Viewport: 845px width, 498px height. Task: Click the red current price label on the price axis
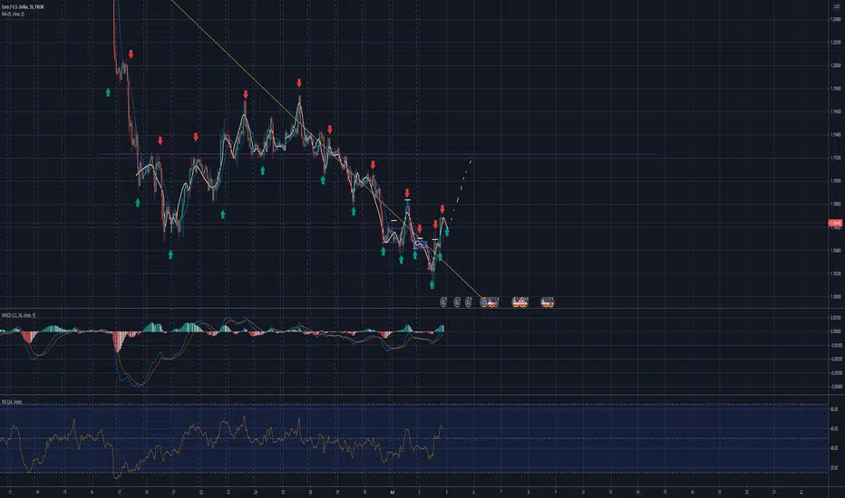(x=835, y=223)
